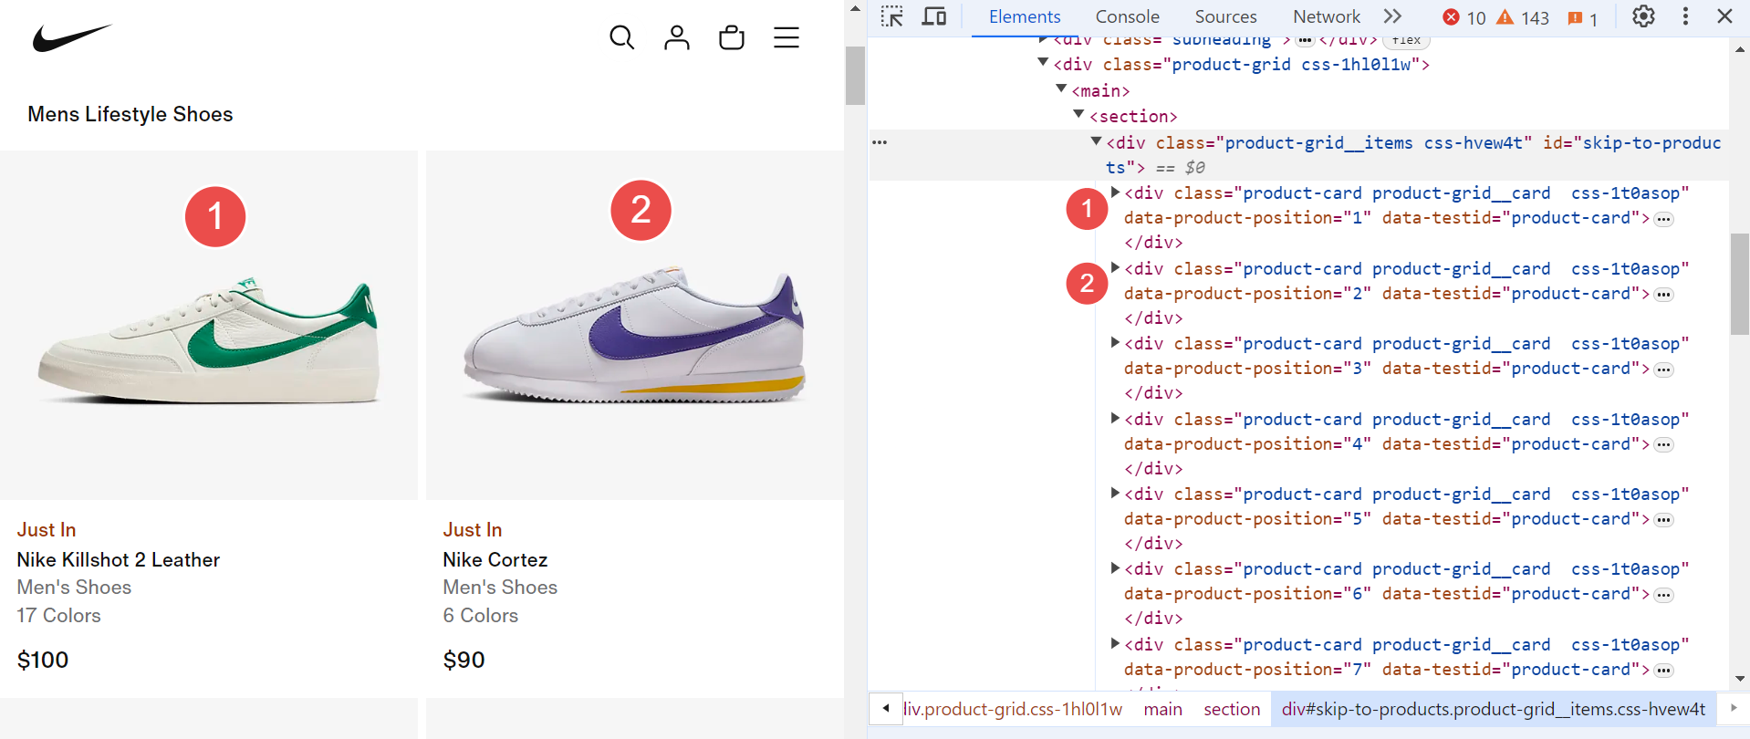Select the main breadcrumb

coord(1163,709)
